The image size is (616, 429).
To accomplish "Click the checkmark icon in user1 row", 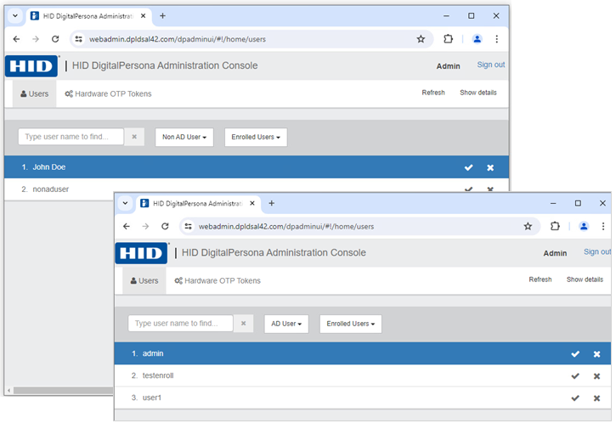I will (575, 398).
